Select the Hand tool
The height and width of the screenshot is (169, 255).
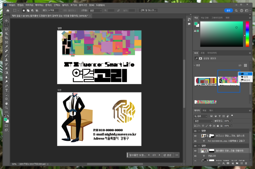(7, 103)
